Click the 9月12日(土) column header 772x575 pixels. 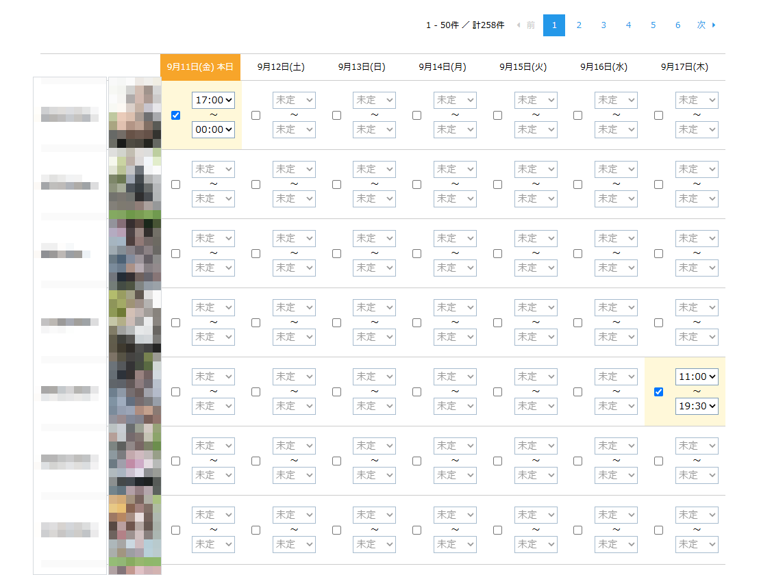(x=281, y=67)
